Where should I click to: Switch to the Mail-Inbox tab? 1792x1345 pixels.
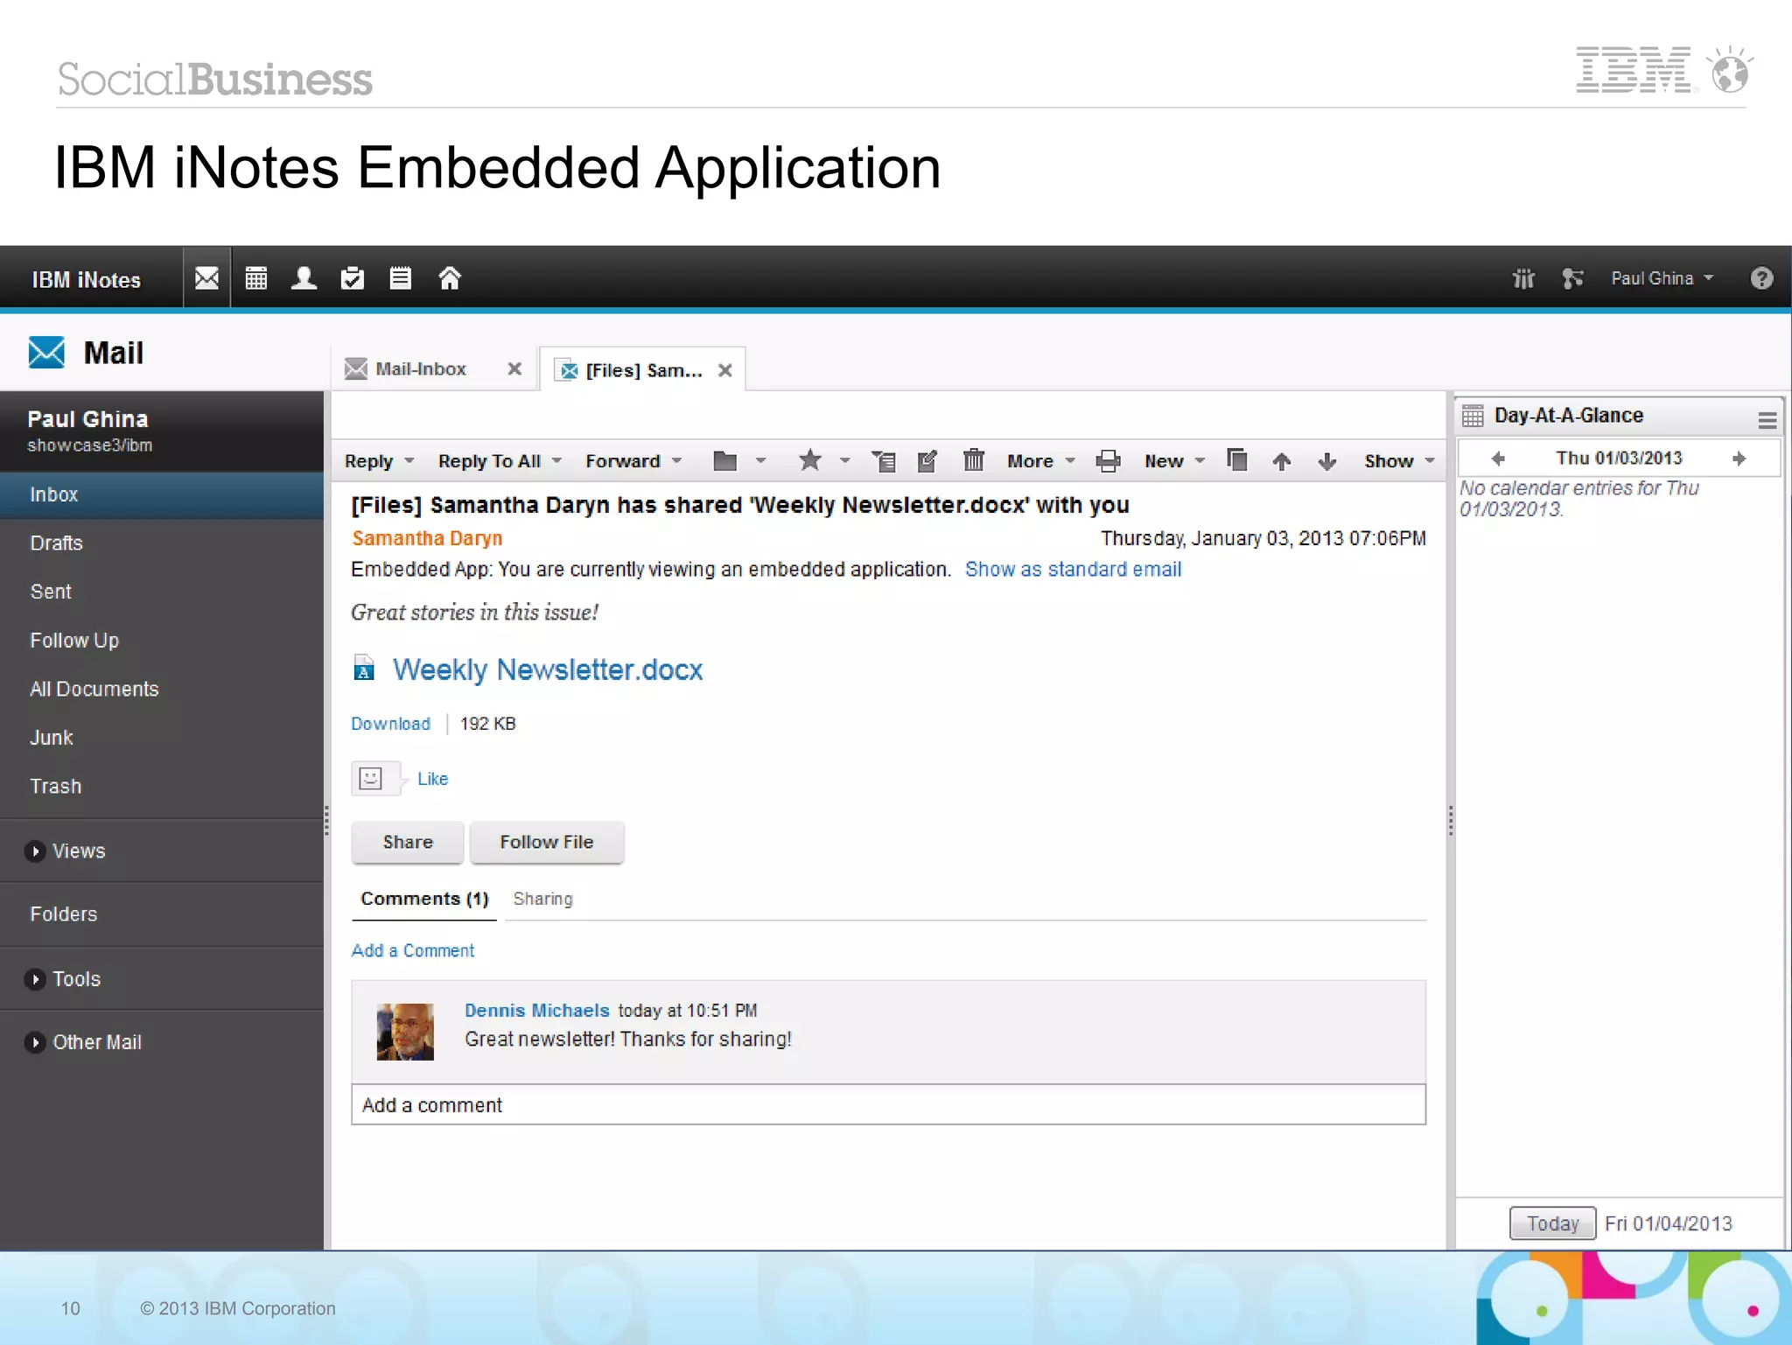pyautogui.click(x=420, y=369)
